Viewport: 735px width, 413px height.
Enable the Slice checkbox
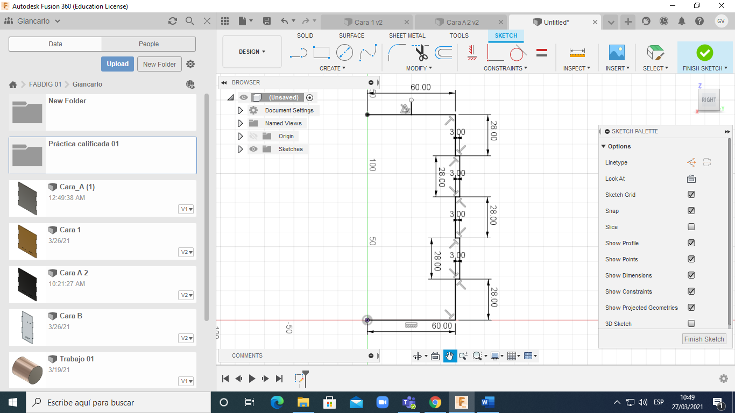[691, 227]
